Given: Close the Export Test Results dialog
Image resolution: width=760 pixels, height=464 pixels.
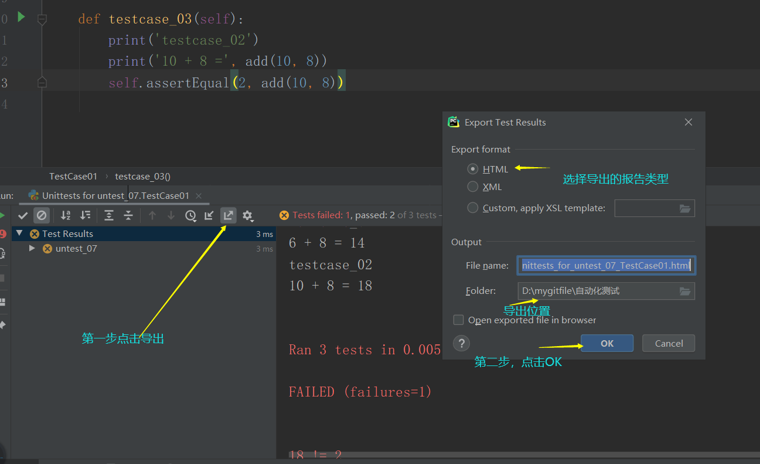Looking at the screenshot, I should 689,122.
